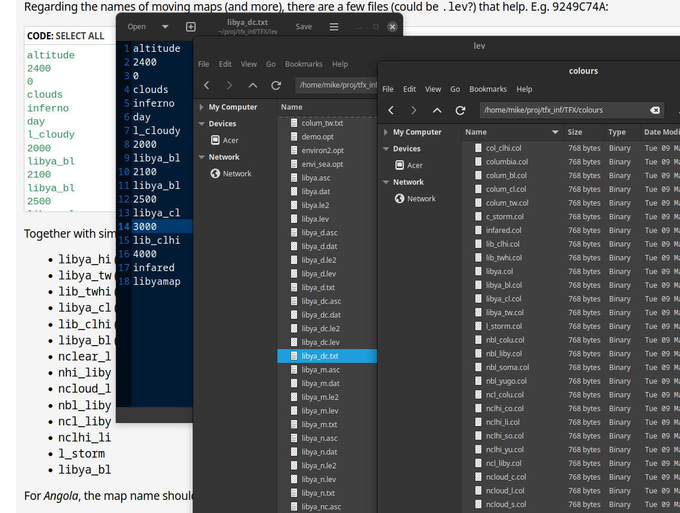Select the infared.col file
The height and width of the screenshot is (513, 680).
503,230
